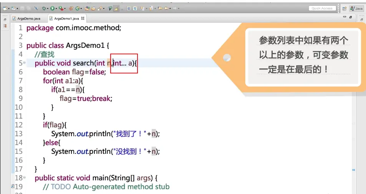This screenshot has height=194, width=366.
Task: Restore the minimized view on left trim
Action: click(5, 20)
